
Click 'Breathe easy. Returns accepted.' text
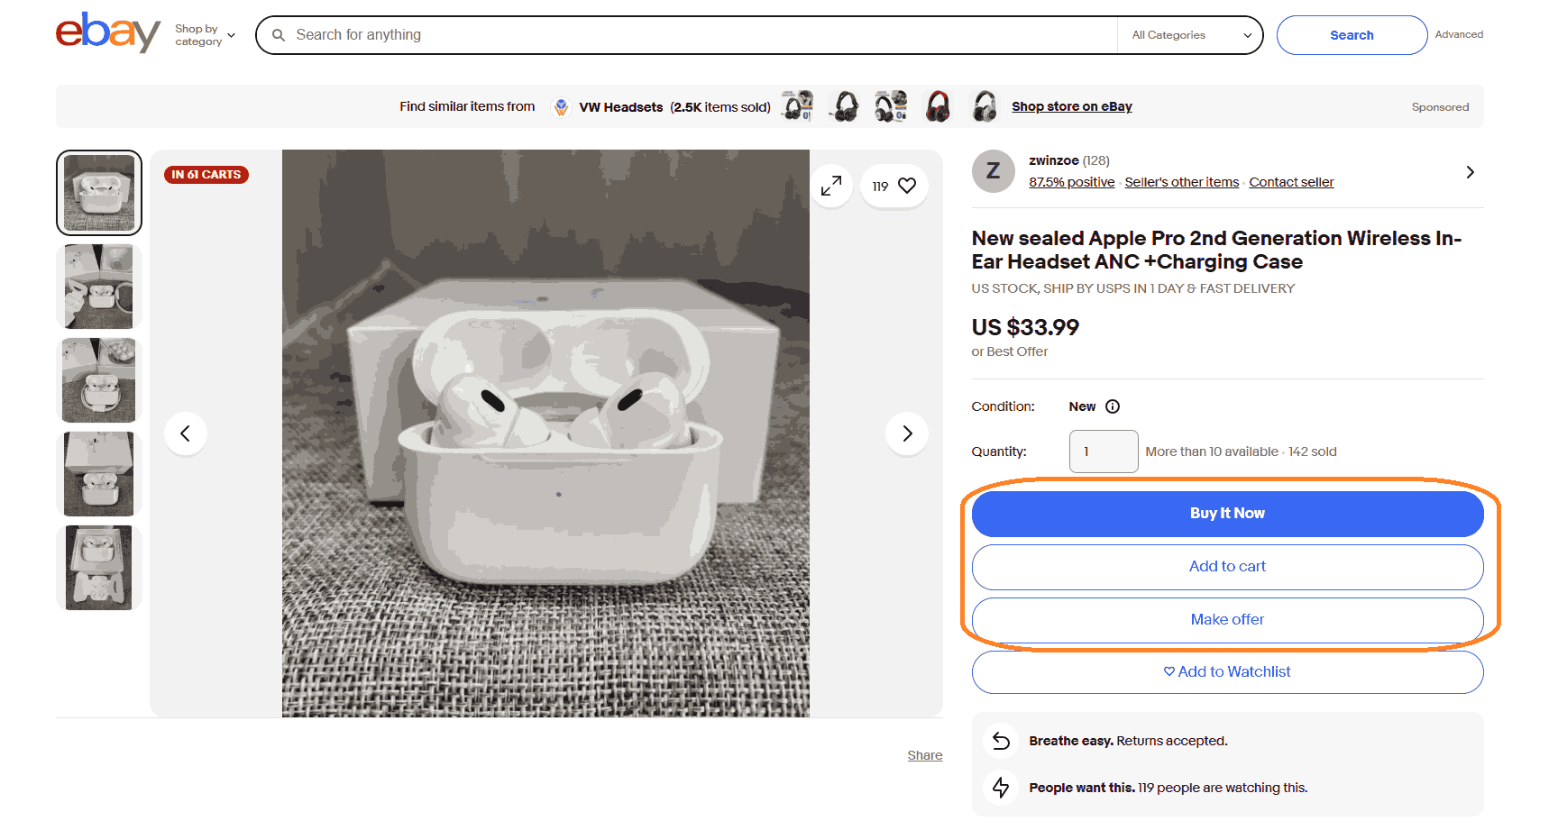coord(1128,741)
